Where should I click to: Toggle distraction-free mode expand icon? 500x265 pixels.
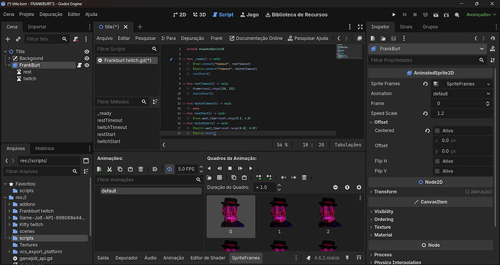coord(360,27)
